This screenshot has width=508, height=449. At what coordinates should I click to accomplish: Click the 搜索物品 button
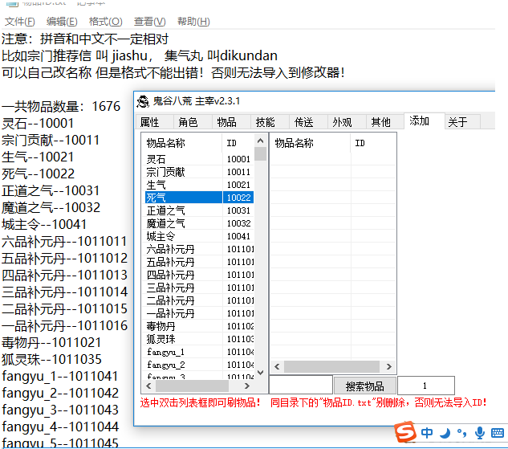tap(365, 386)
